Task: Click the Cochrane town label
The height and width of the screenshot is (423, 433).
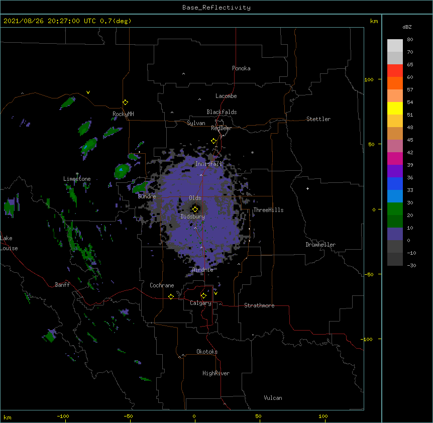Action: pyautogui.click(x=162, y=285)
